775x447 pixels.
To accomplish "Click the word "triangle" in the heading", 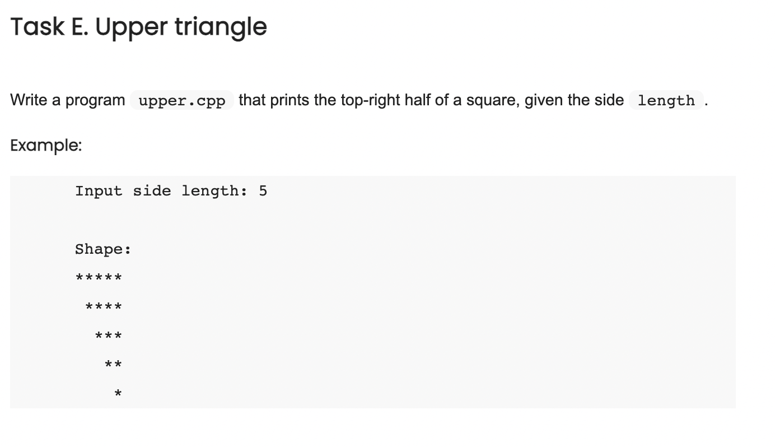I will (x=221, y=28).
